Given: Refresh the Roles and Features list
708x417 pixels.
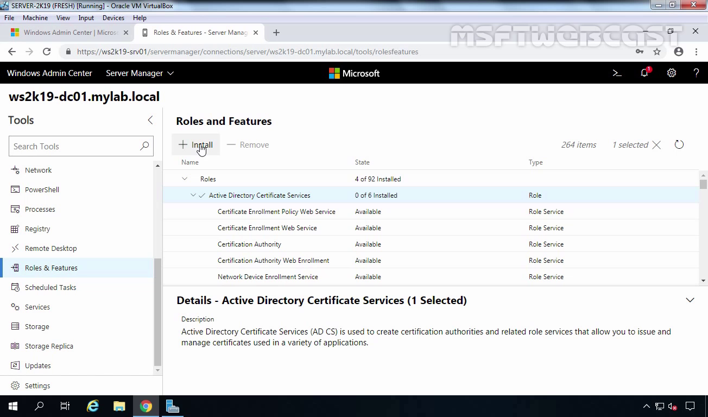Looking at the screenshot, I should 679,144.
